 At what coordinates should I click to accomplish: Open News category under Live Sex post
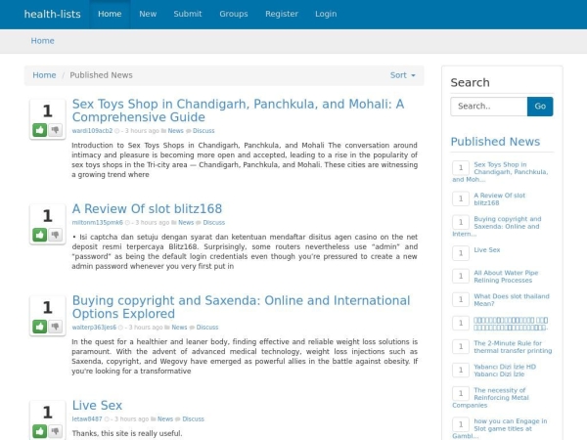[165, 418]
